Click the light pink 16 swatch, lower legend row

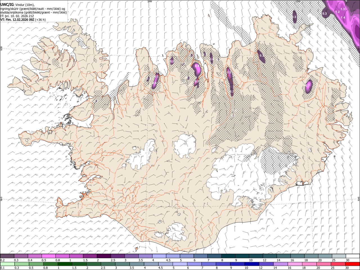[x=295, y=264]
